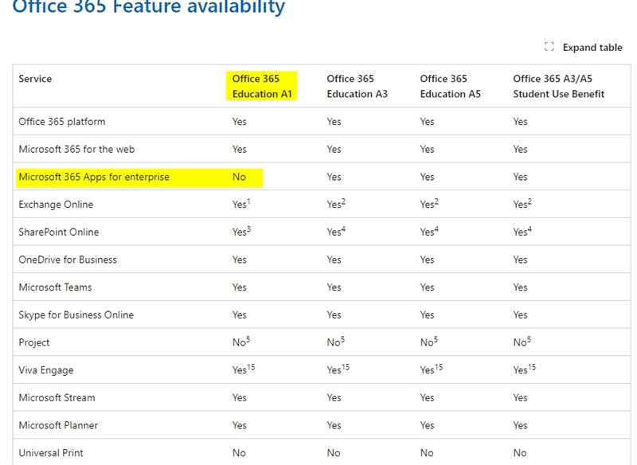Screen dimensions: 637x465
Task: Click the Microsoft 365 Apps for enterprise label
Action: pos(94,177)
